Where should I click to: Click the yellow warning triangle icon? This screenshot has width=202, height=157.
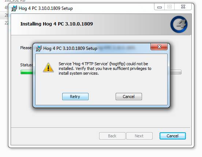click(48, 67)
